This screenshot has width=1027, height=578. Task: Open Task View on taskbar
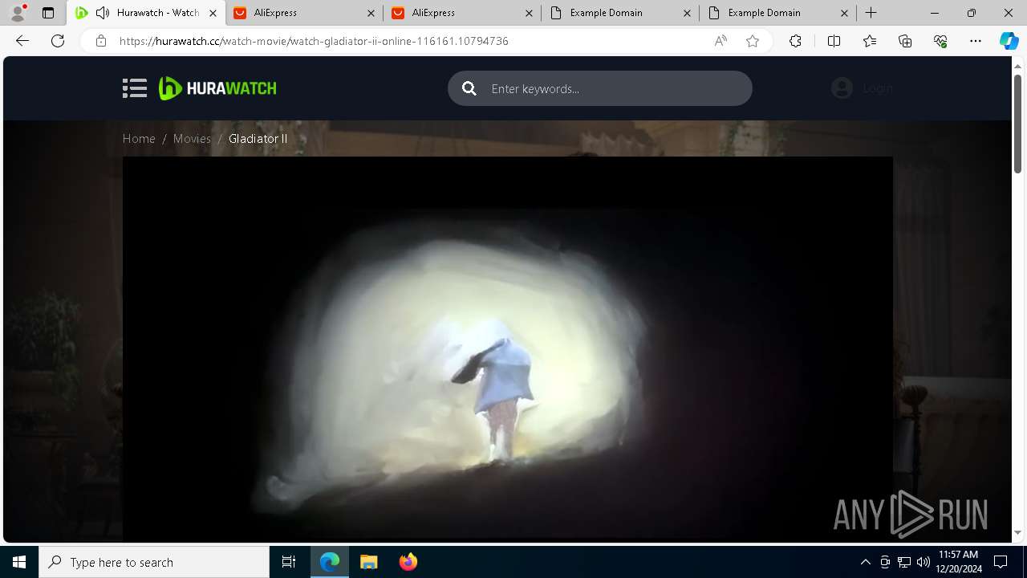point(289,562)
